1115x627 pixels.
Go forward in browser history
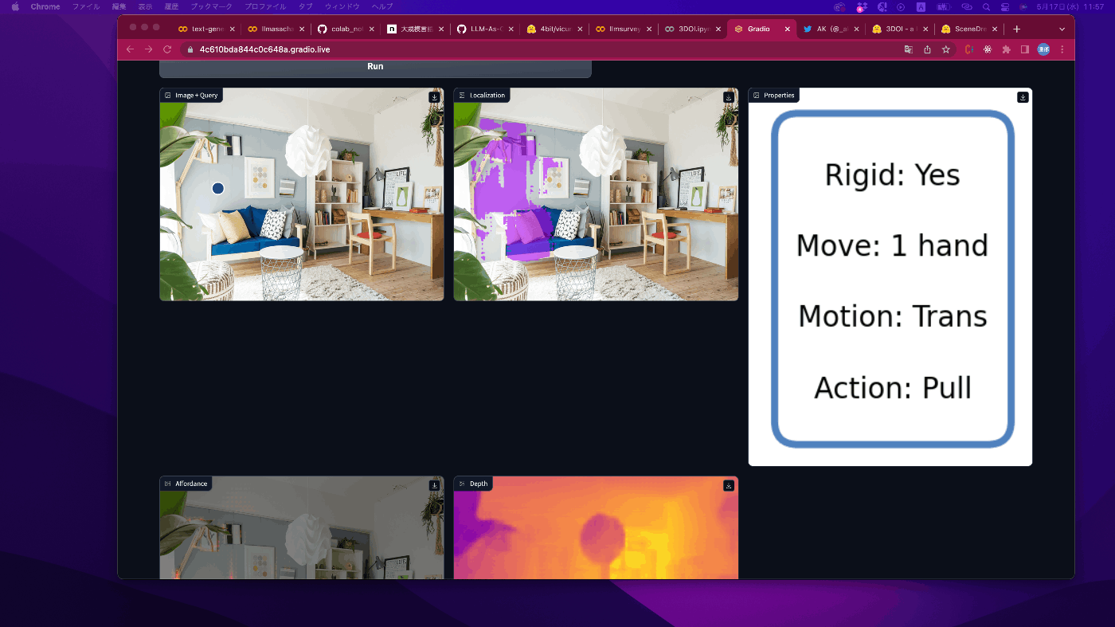pos(148,49)
